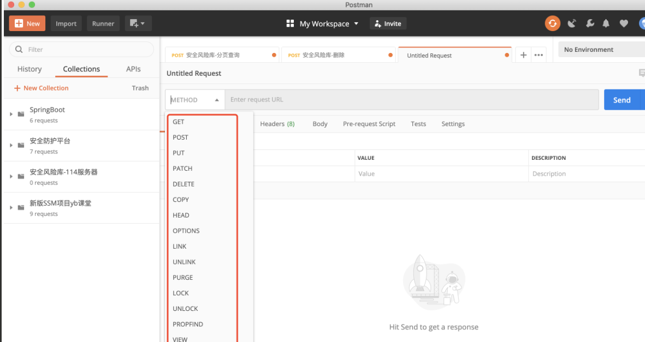Open the Import dialog
Screen dimensions: 645x342
[66, 23]
